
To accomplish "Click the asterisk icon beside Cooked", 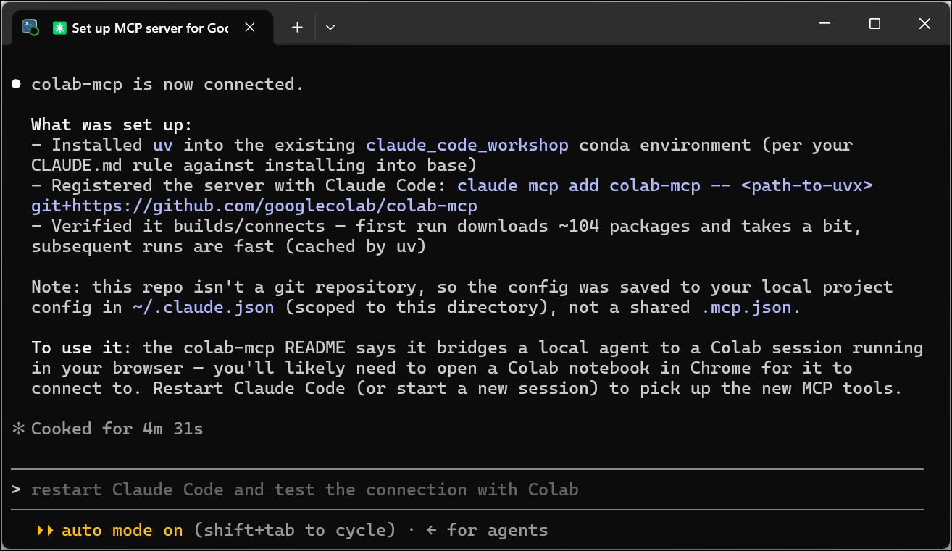I will click(18, 429).
